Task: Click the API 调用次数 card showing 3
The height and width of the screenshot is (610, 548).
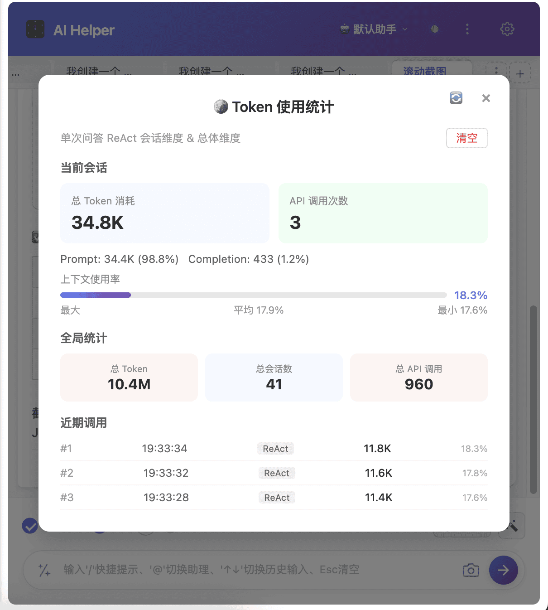Action: pos(383,213)
